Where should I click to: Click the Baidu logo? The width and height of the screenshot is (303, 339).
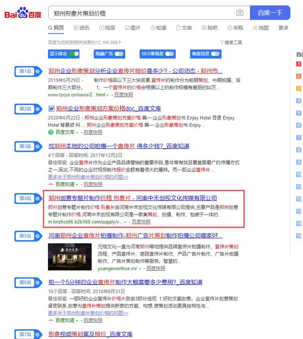pyautogui.click(x=23, y=13)
